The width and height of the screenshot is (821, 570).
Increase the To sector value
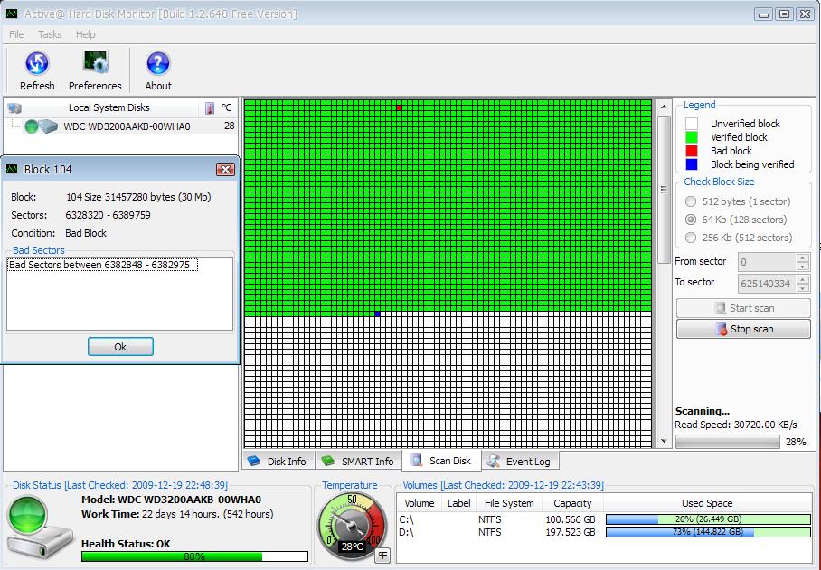(803, 279)
